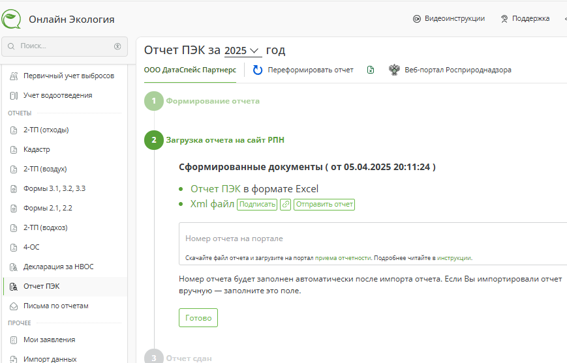567x363 pixels.
Task: Click the Онлайн Экология logo
Action: [12, 19]
